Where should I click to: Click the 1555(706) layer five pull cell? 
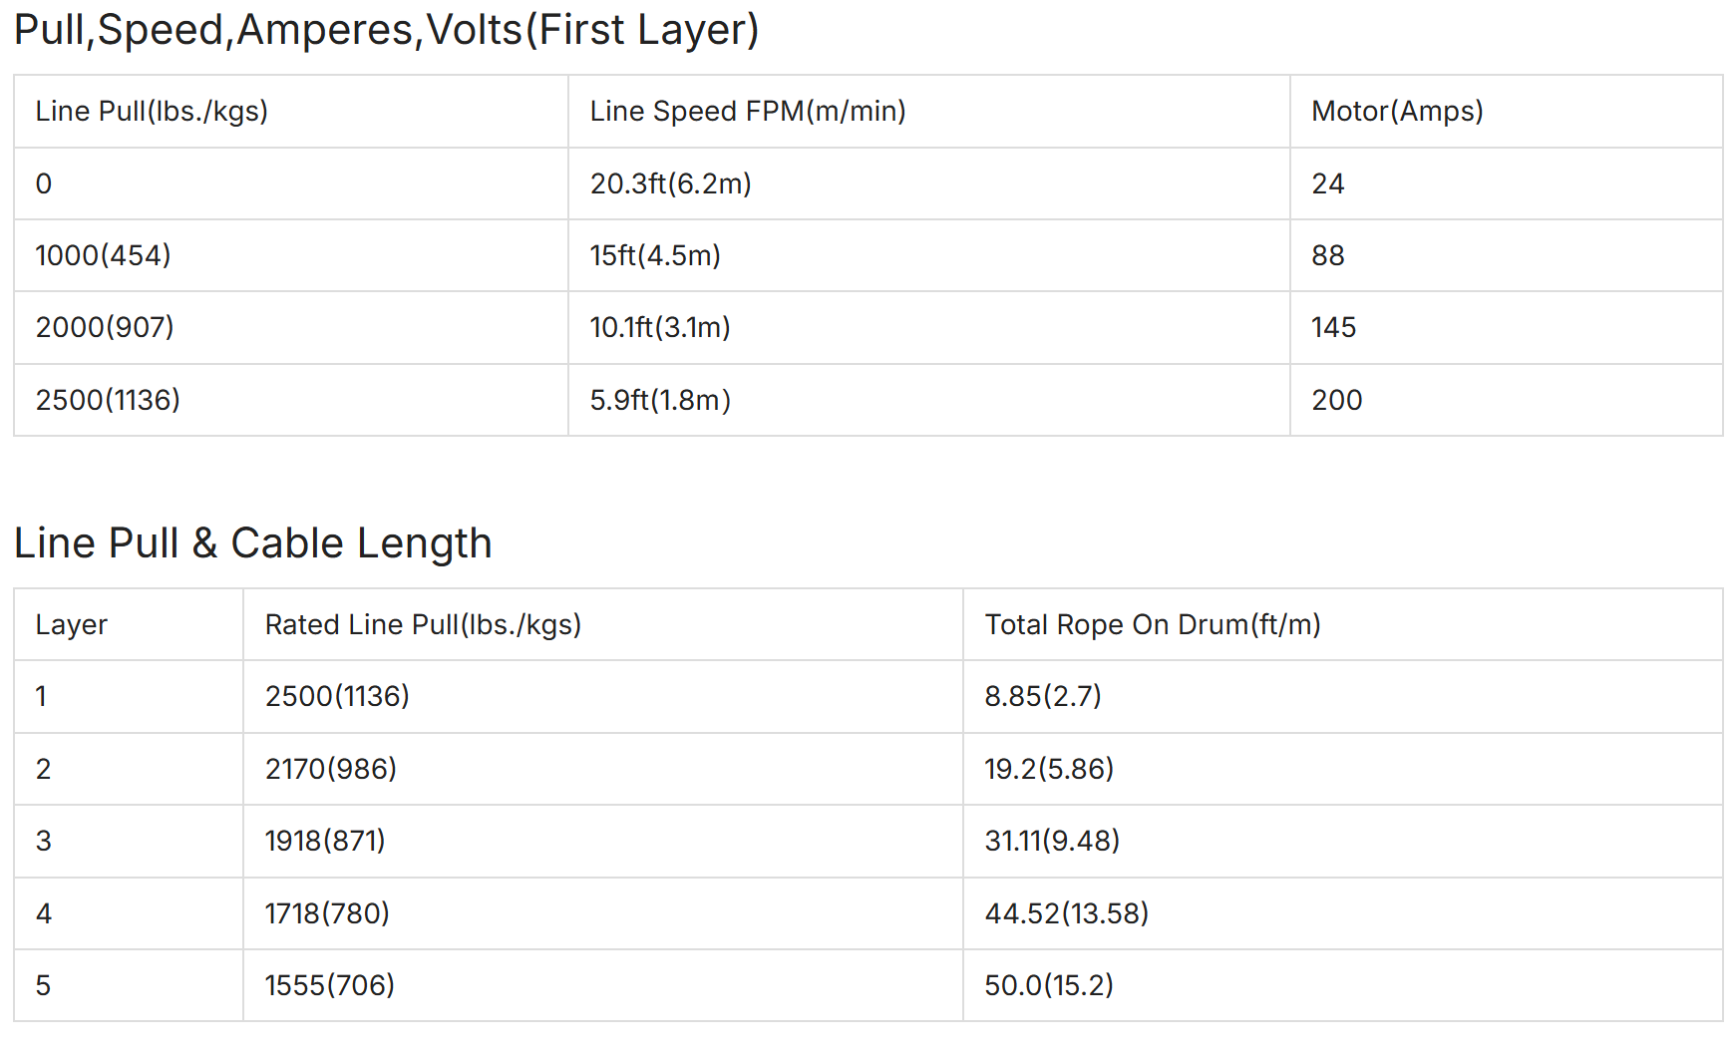[x=603, y=985]
